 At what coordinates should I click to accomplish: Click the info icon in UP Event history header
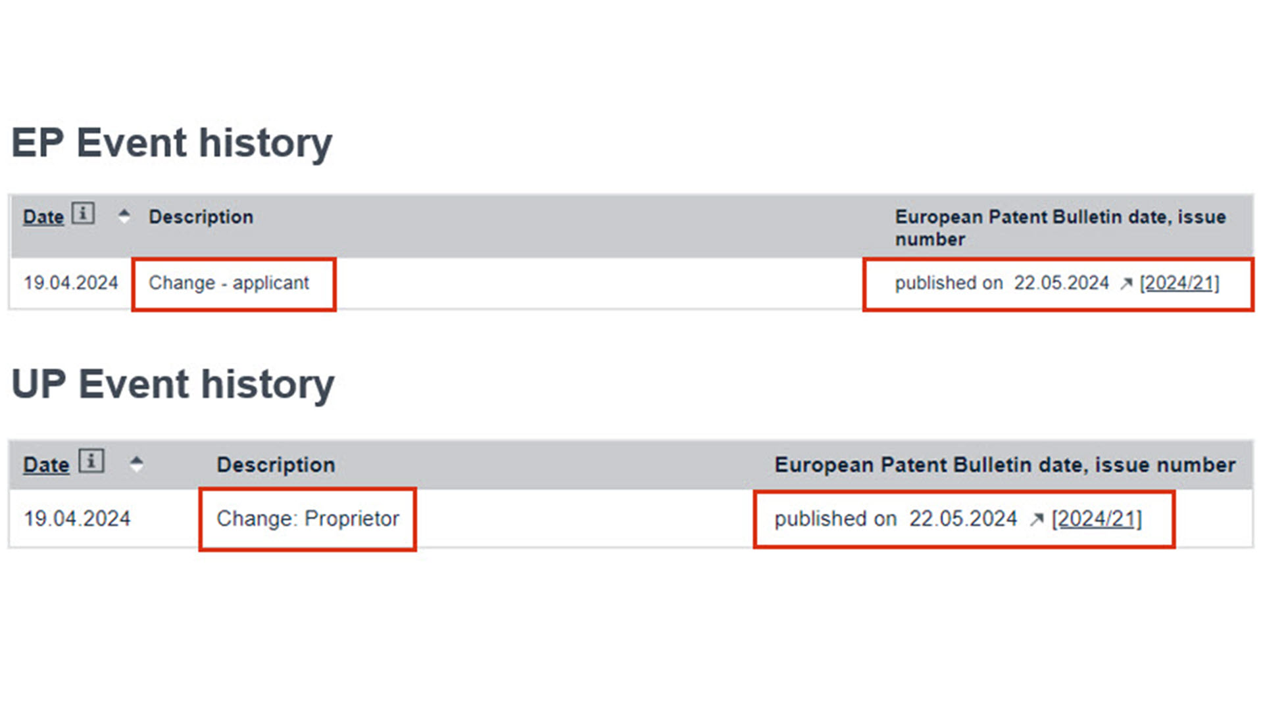pos(91,461)
